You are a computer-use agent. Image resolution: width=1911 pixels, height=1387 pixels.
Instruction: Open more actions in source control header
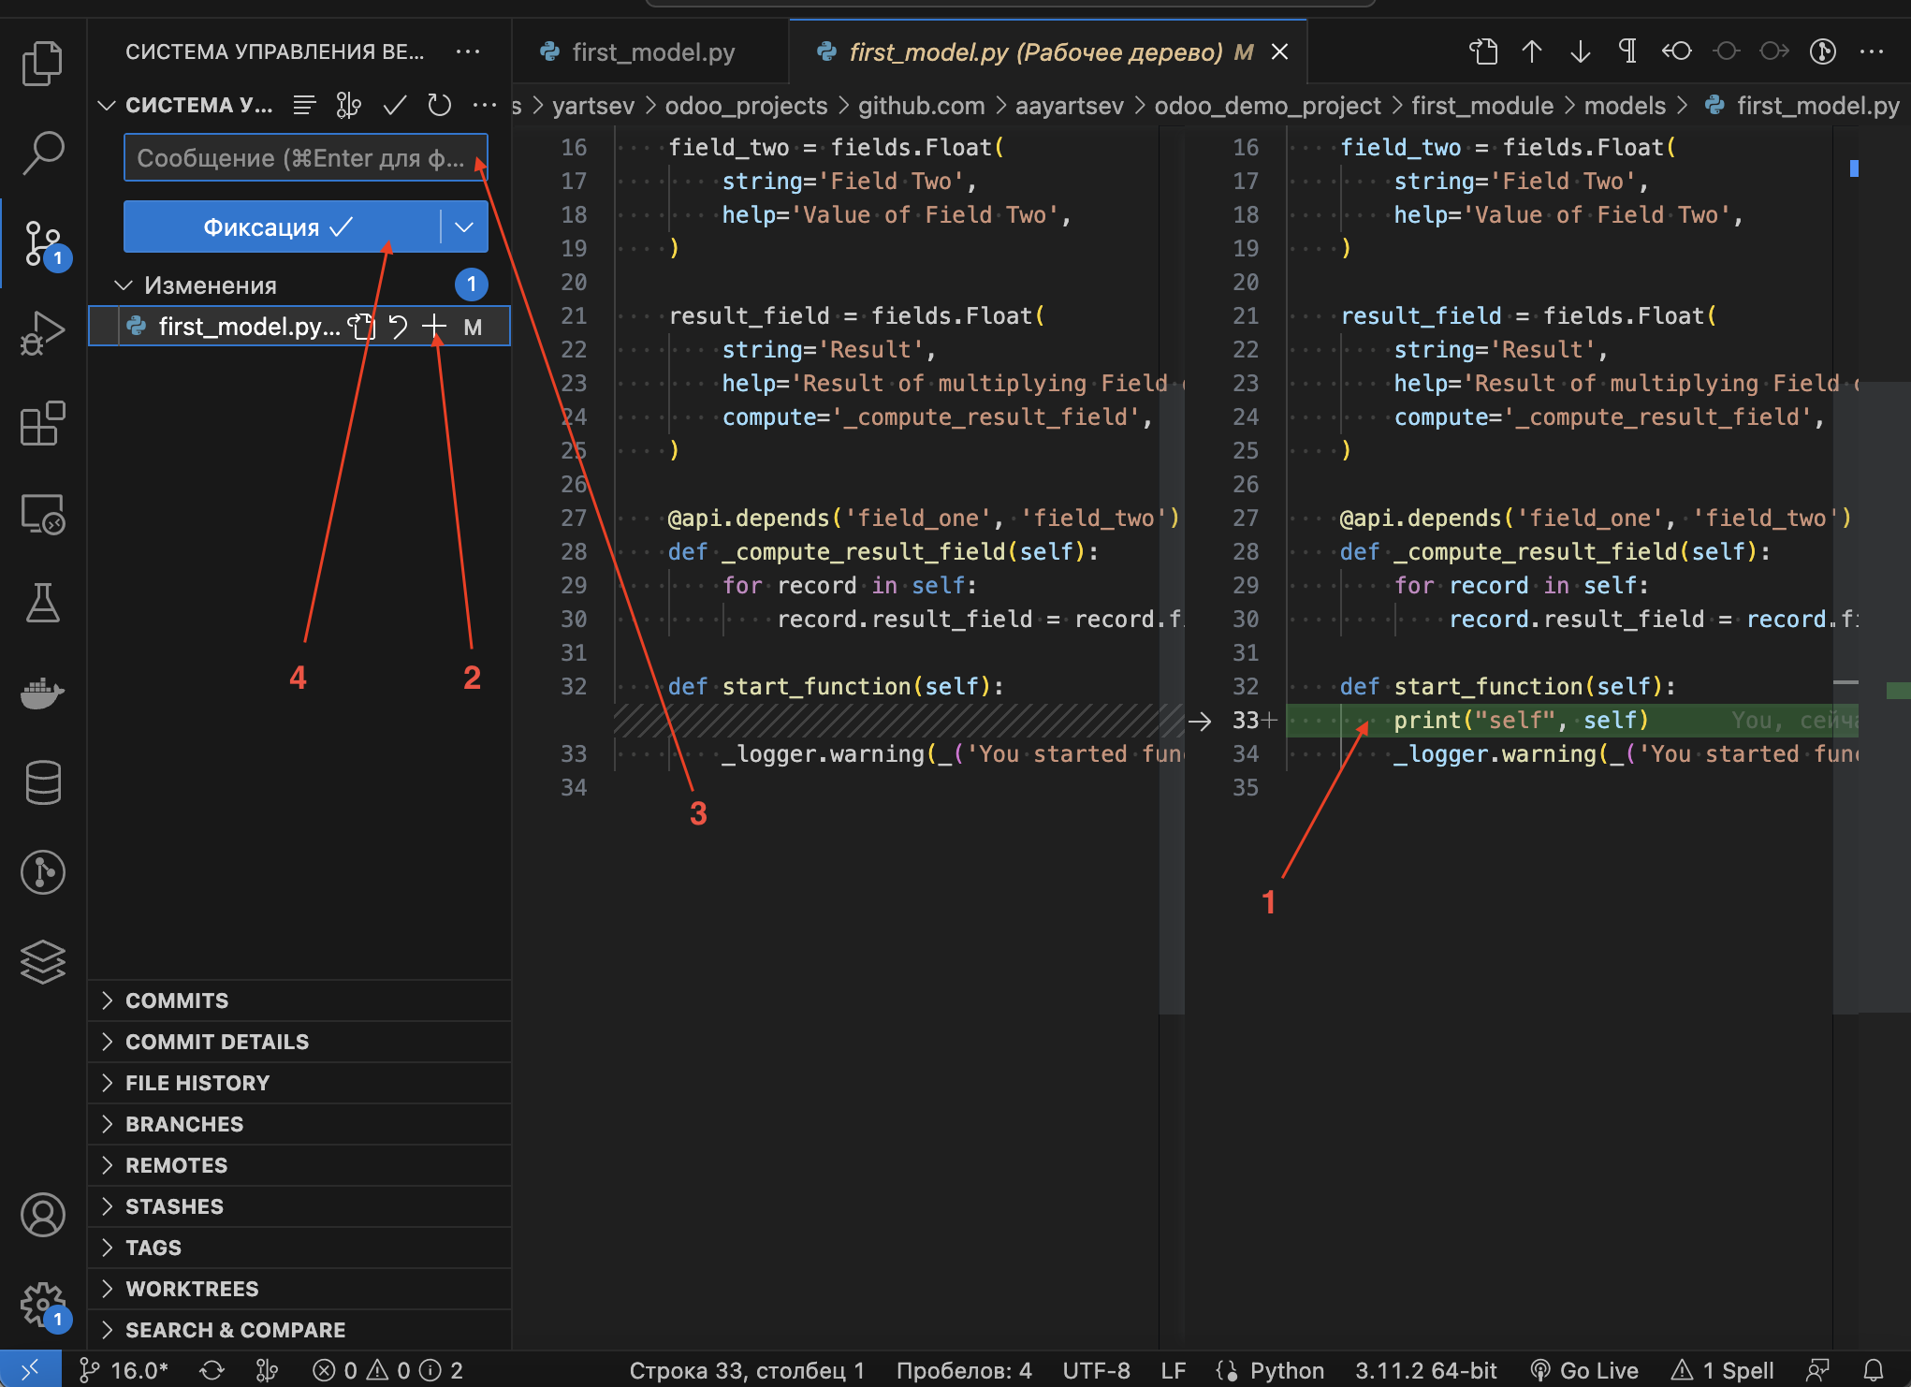[484, 105]
